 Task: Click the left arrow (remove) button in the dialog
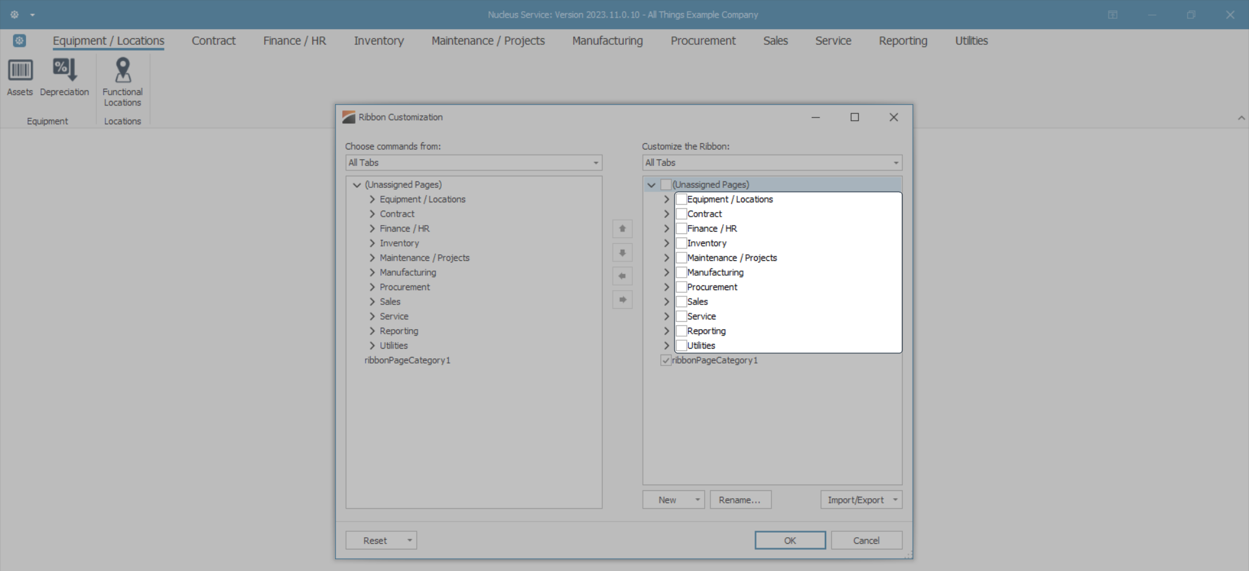coord(623,276)
